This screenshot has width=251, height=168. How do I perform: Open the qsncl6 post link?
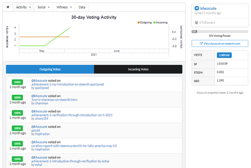point(36,130)
